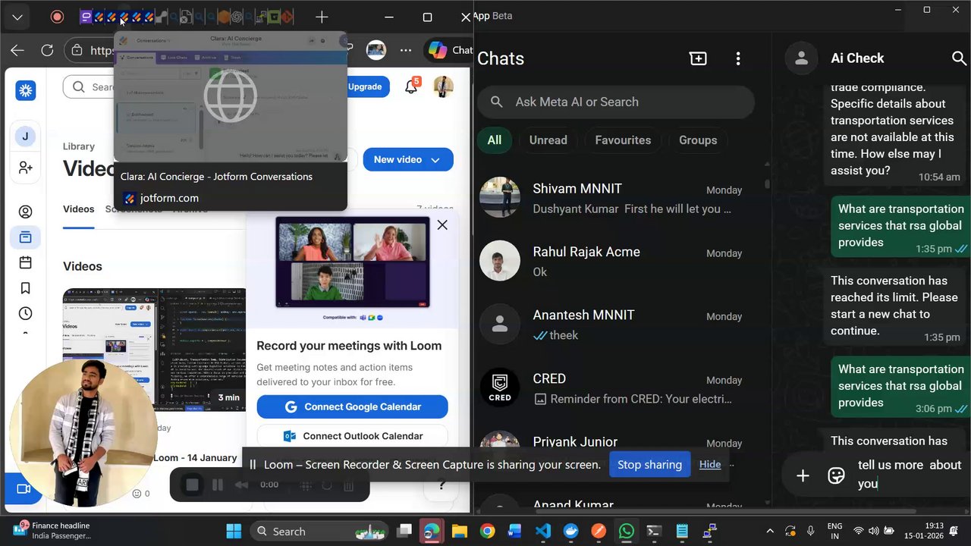
Task: Click Connect Google Calendar
Action: click(x=352, y=406)
